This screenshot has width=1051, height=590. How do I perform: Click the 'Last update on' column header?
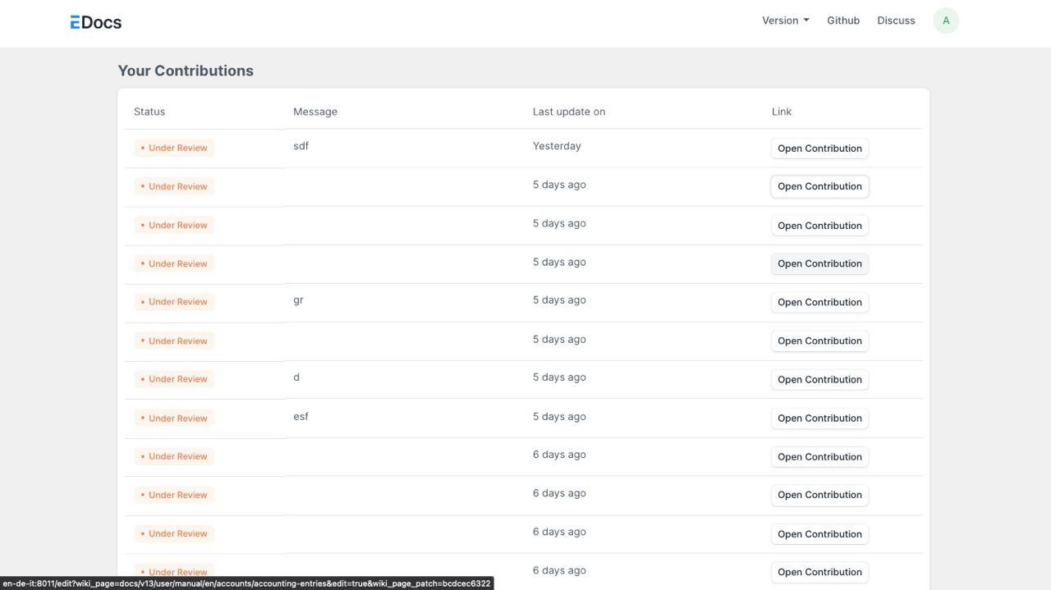pyautogui.click(x=568, y=112)
